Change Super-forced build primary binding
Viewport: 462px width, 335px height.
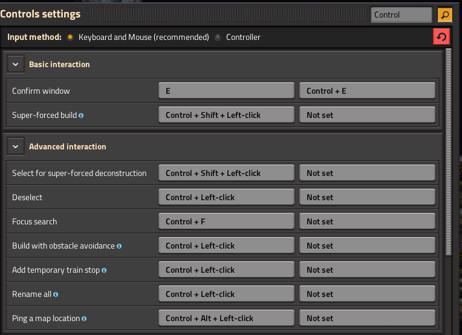(226, 115)
